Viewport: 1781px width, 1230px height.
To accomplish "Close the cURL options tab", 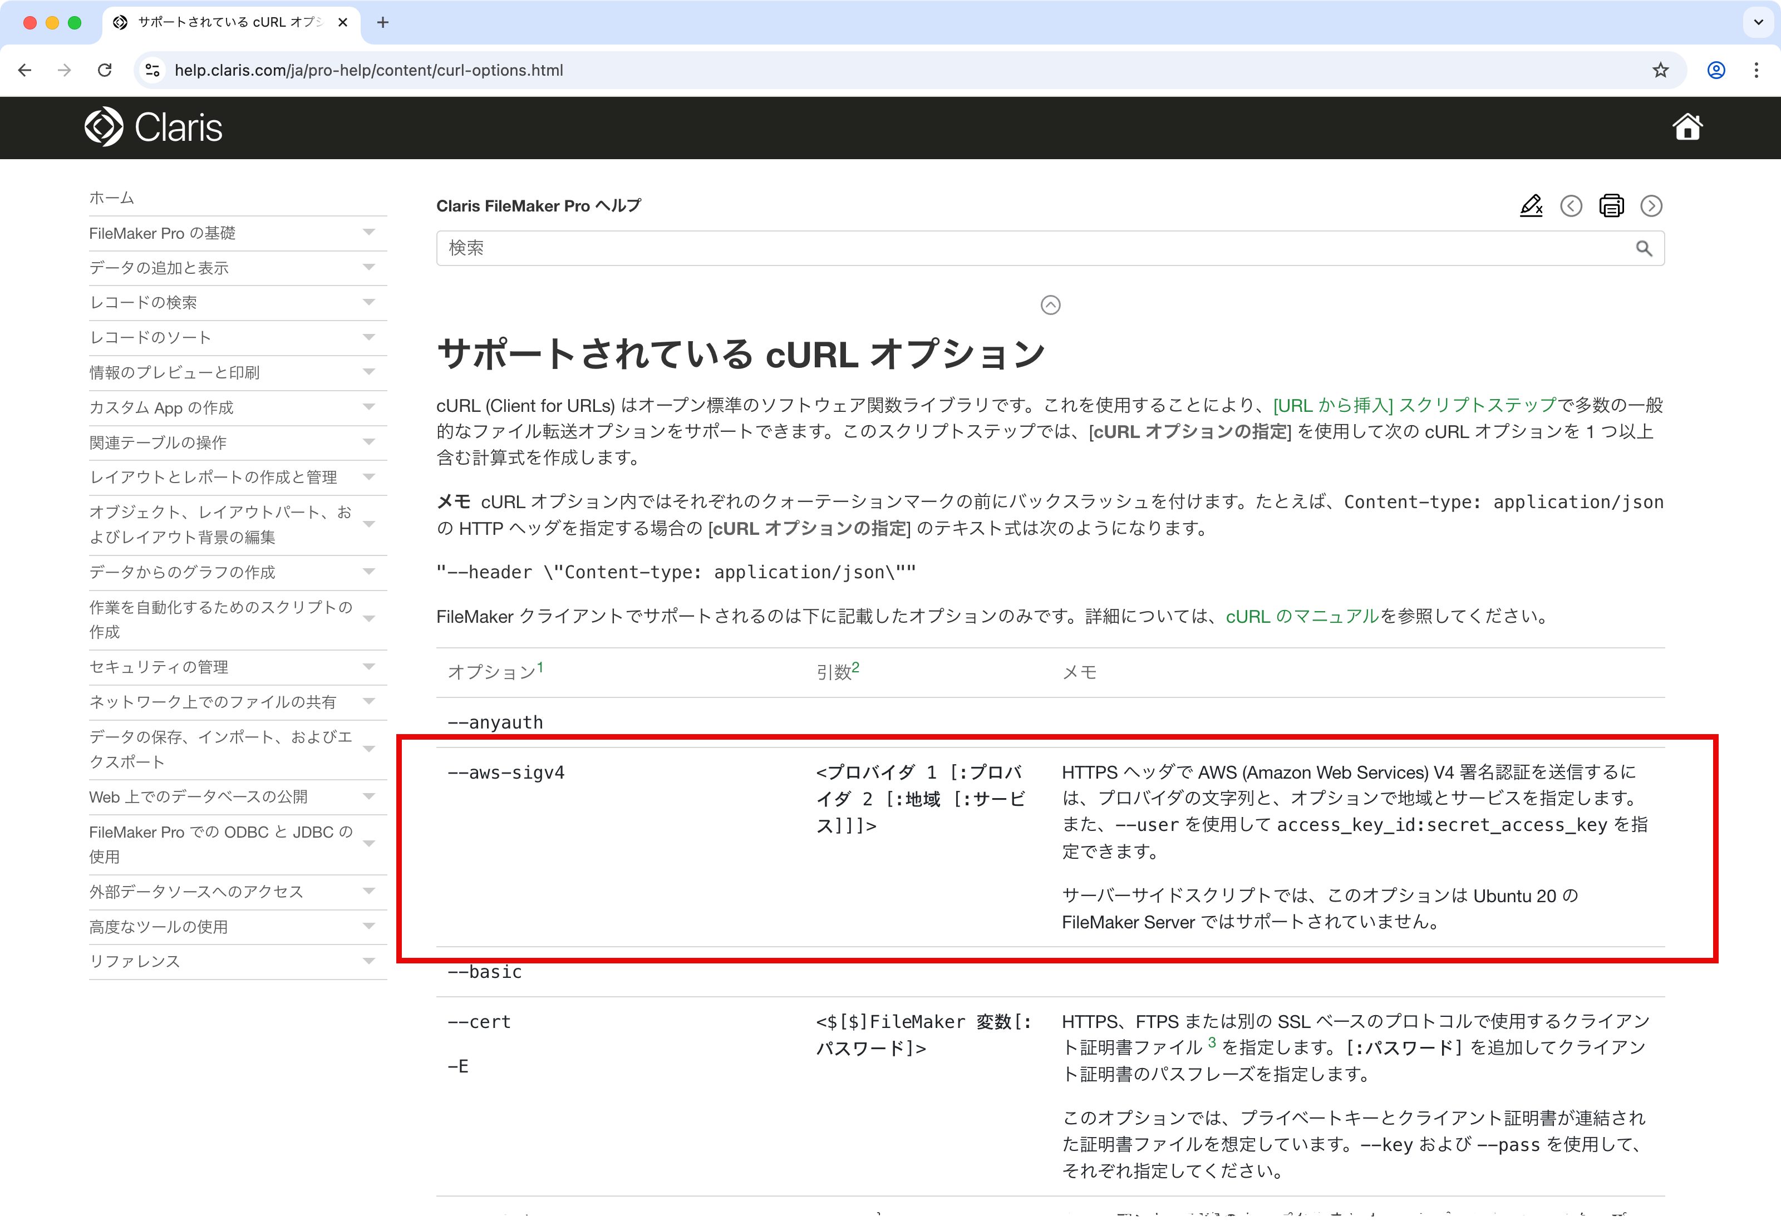I will 343,22.
